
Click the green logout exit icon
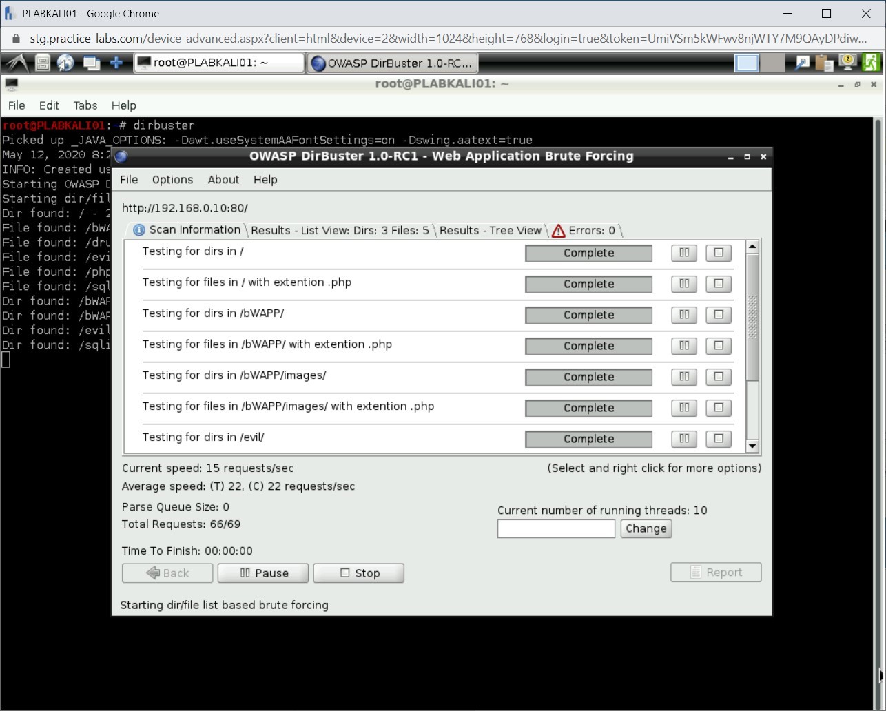871,63
